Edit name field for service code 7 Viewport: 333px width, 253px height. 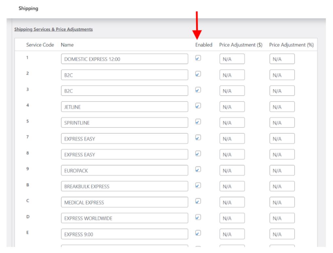(x=125, y=139)
